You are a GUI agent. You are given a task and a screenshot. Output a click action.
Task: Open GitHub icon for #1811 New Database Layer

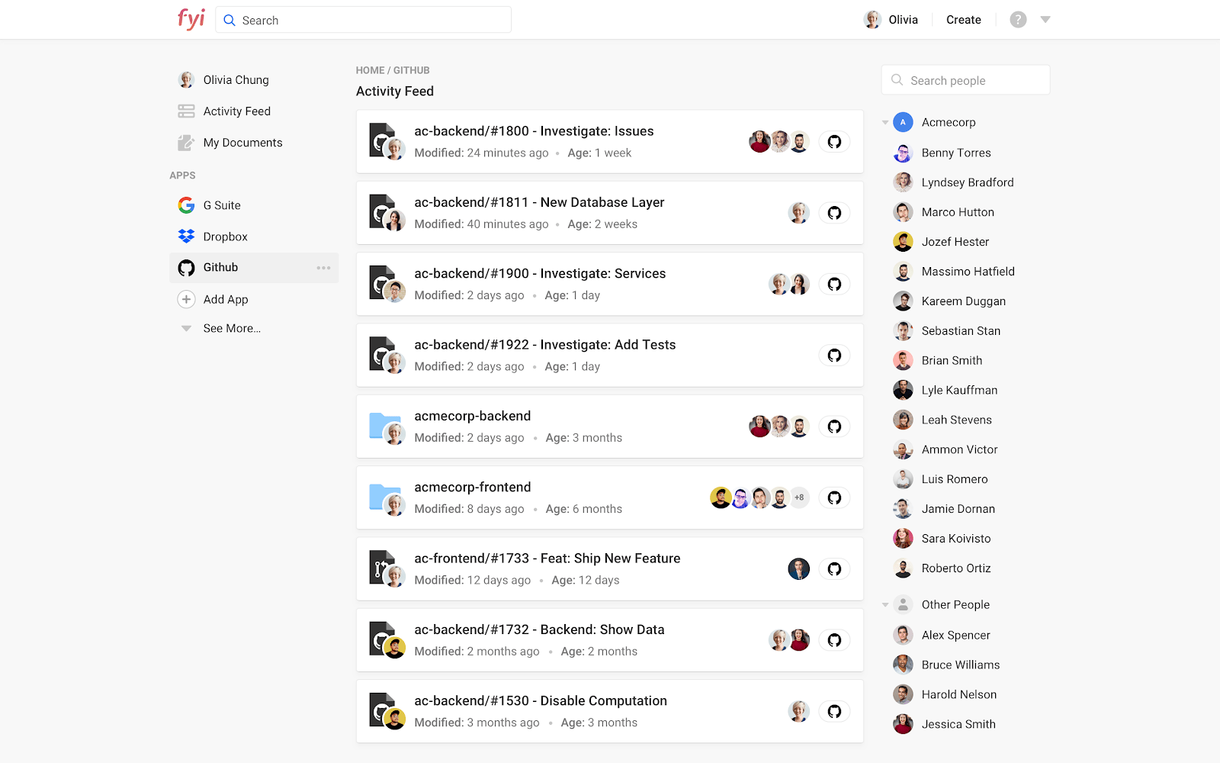834,213
